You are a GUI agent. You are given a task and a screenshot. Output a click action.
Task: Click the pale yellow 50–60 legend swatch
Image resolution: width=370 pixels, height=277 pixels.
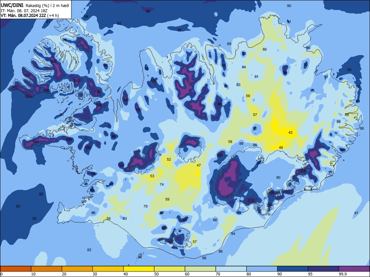click(170, 269)
